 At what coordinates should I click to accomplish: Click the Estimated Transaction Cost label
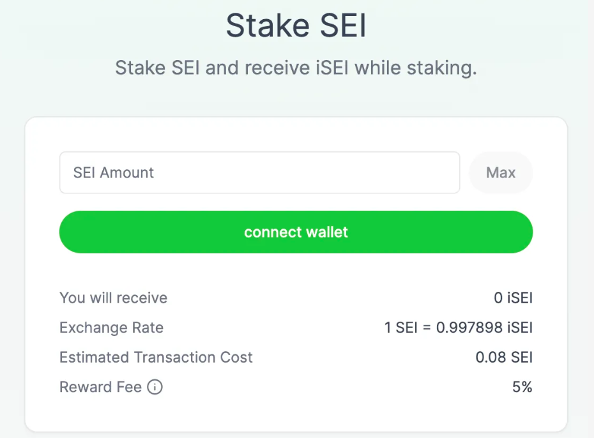tap(156, 358)
